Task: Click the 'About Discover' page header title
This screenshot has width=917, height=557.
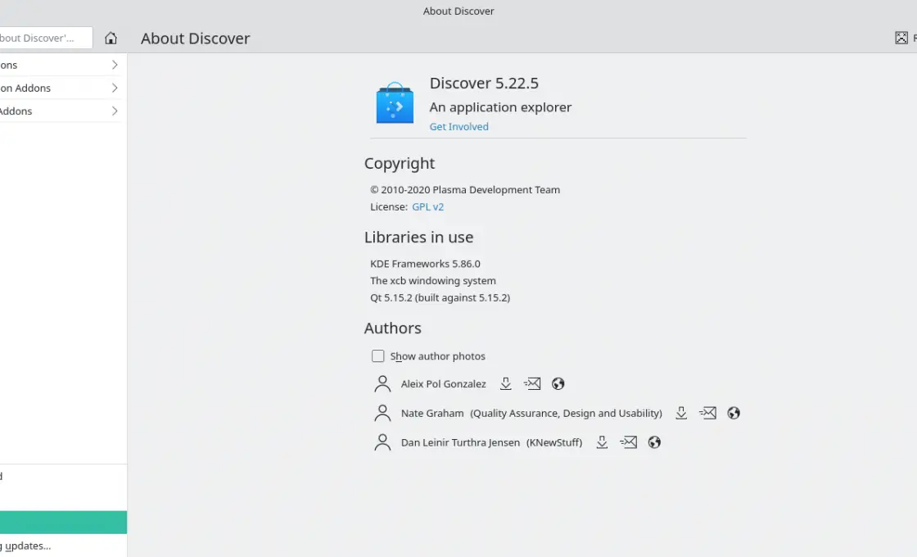Action: point(196,38)
